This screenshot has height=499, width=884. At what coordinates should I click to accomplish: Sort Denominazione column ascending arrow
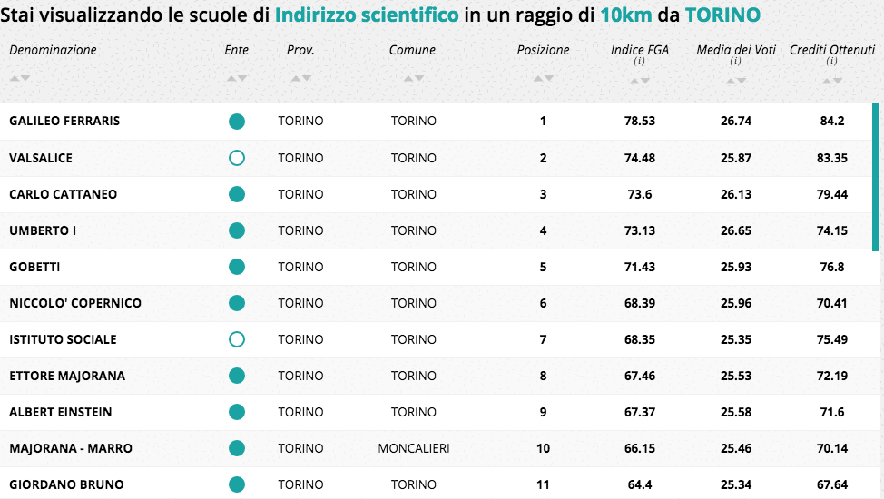click(15, 78)
